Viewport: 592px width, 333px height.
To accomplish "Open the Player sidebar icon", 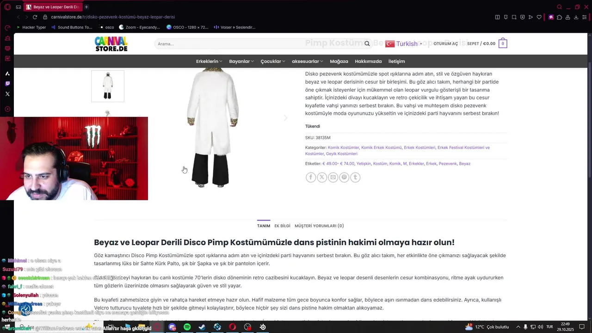I will pyautogui.click(x=7, y=109).
